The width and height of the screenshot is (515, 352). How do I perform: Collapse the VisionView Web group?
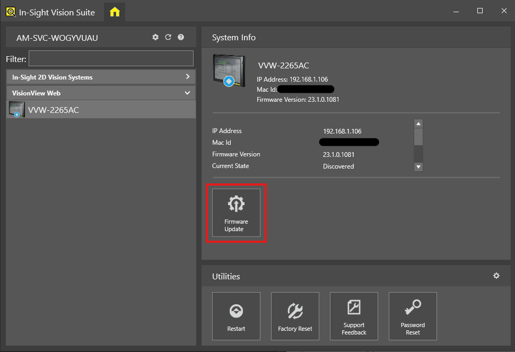tap(187, 93)
